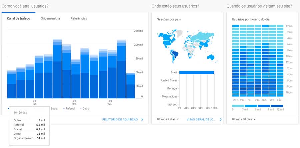Click the Referral legend dot

(x=64, y=109)
